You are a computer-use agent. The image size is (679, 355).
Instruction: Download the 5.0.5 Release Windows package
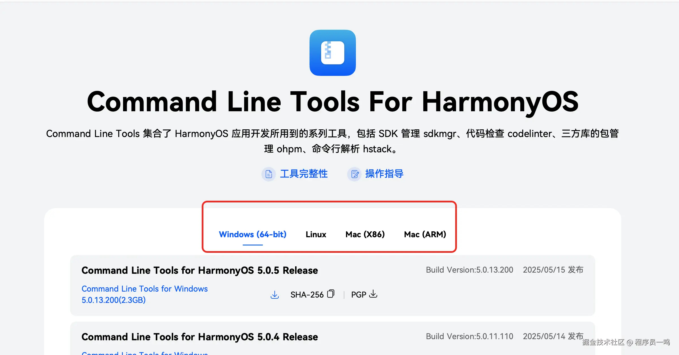pyautogui.click(x=275, y=295)
